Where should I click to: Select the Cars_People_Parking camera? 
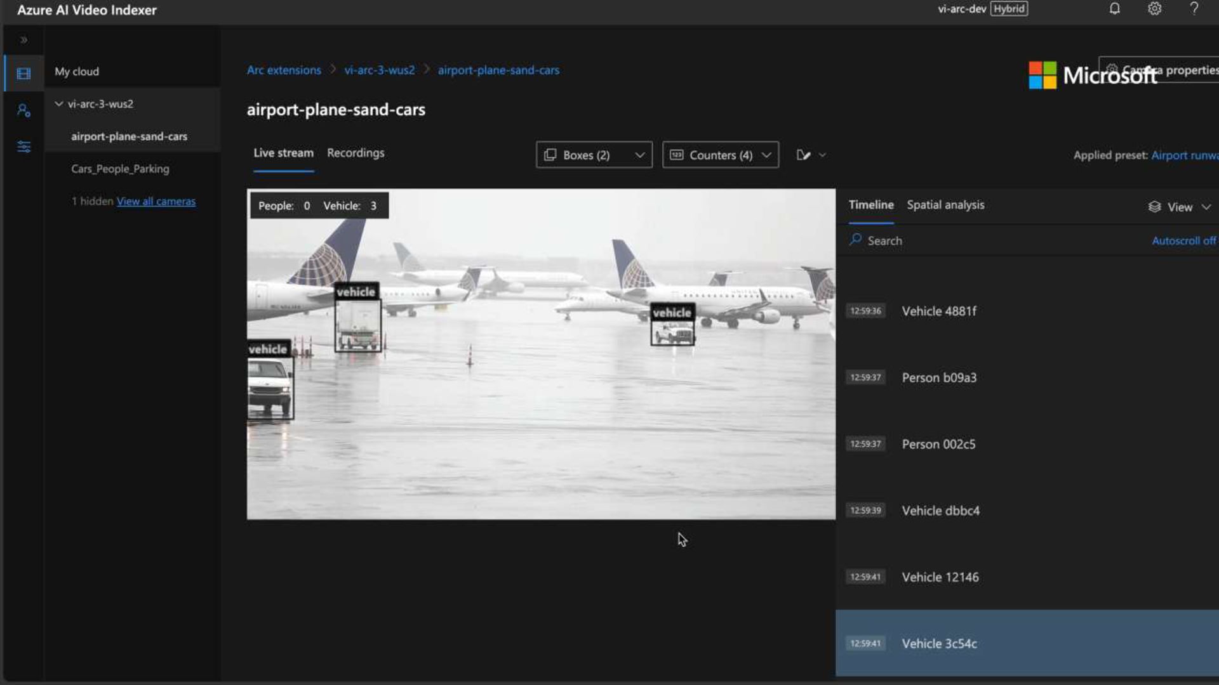[x=120, y=169]
